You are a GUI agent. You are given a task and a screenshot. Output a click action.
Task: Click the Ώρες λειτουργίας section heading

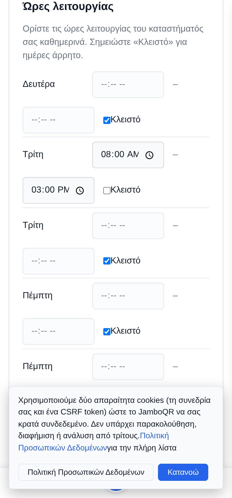coord(68,6)
